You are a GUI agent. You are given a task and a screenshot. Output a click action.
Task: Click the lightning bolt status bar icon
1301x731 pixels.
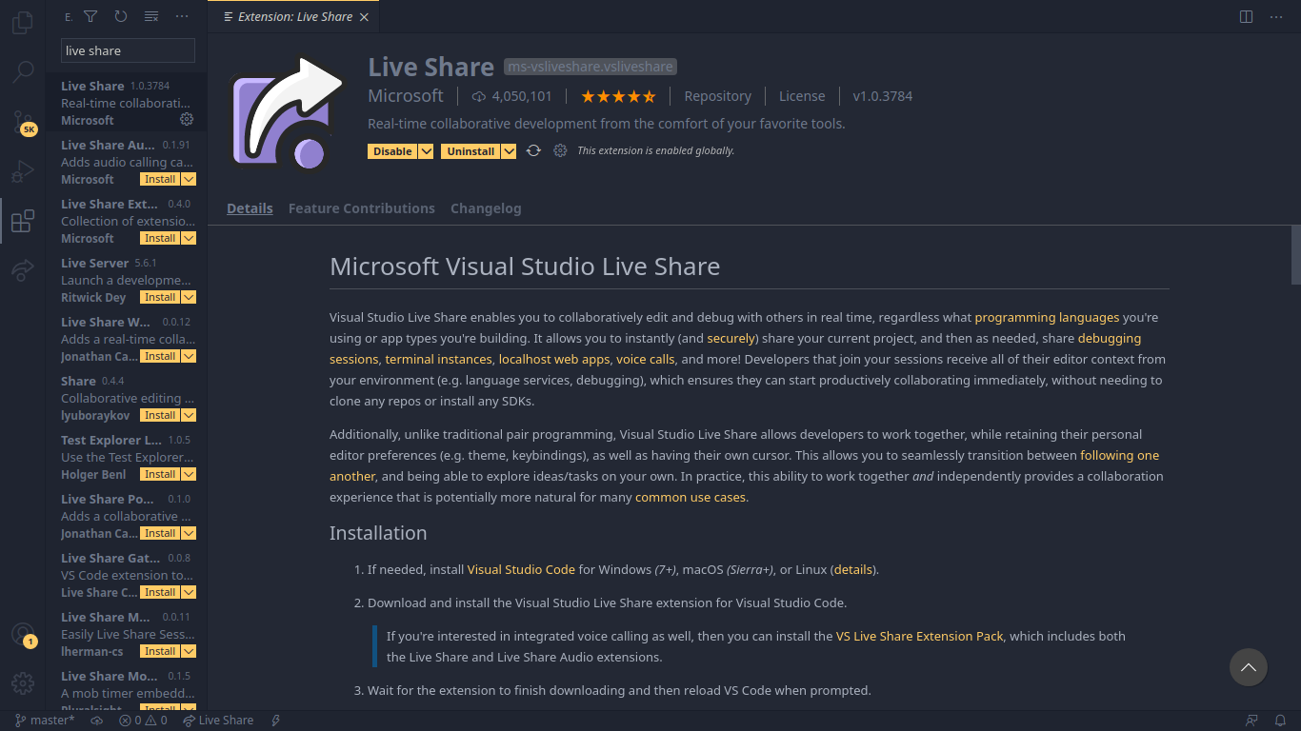point(276,721)
